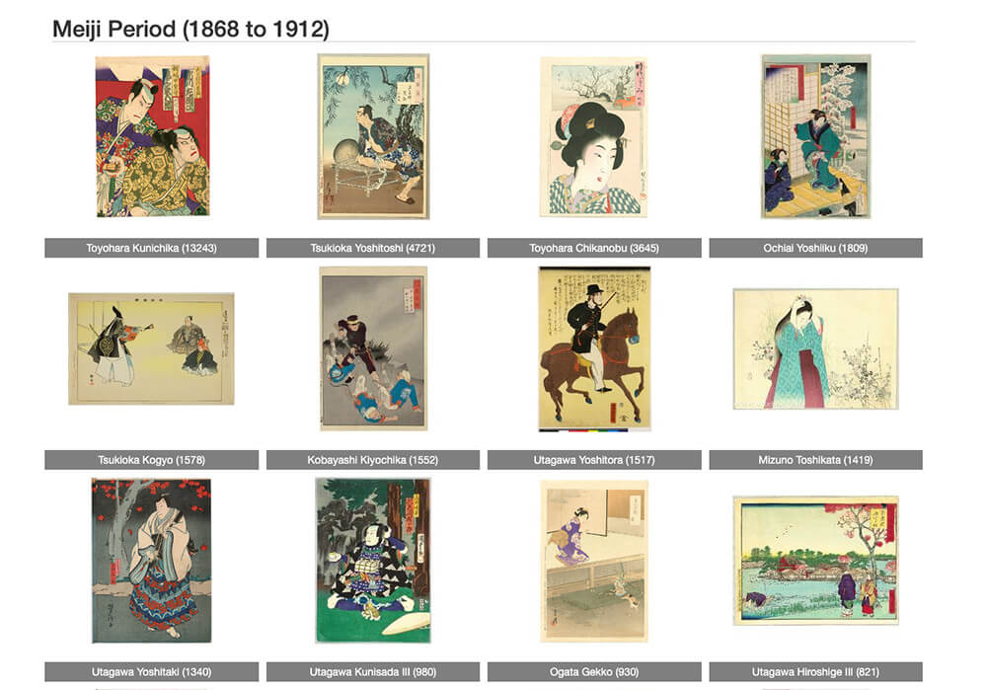The height and width of the screenshot is (690, 987).
Task: Select the Utagawa Kunisada III print image
Action: 373,561
